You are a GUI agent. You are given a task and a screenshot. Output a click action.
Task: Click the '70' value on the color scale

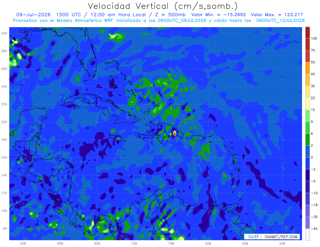point(313,50)
